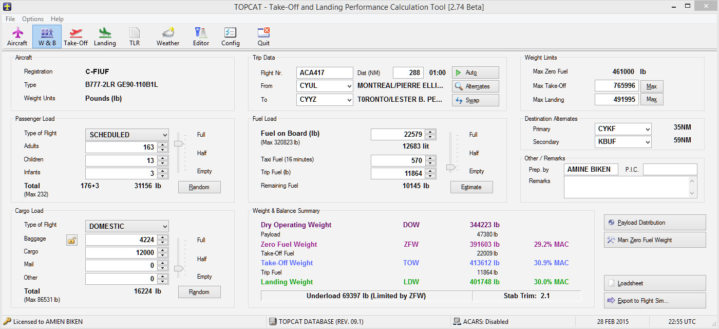Click the Flight Nr. field ACA417

point(325,73)
